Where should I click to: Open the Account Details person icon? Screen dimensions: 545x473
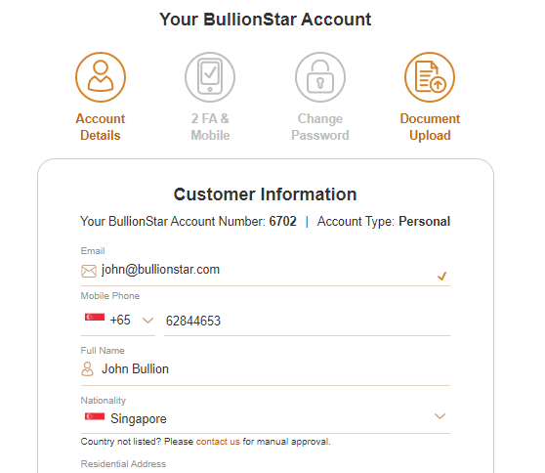(101, 77)
